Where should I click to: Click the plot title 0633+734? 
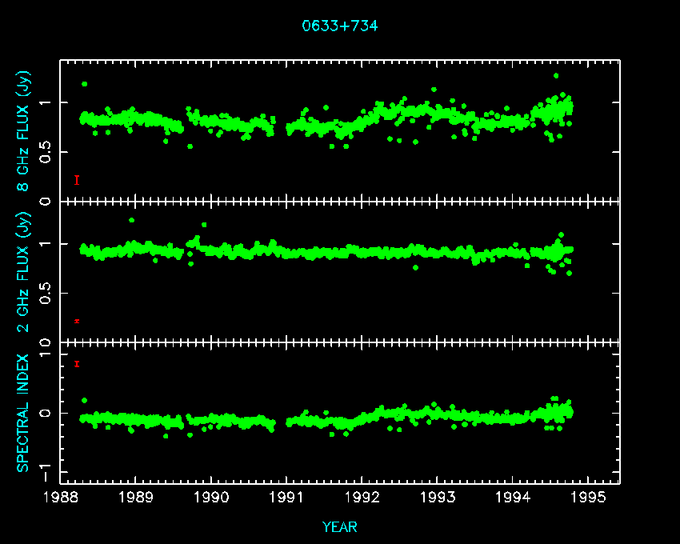[x=339, y=26]
